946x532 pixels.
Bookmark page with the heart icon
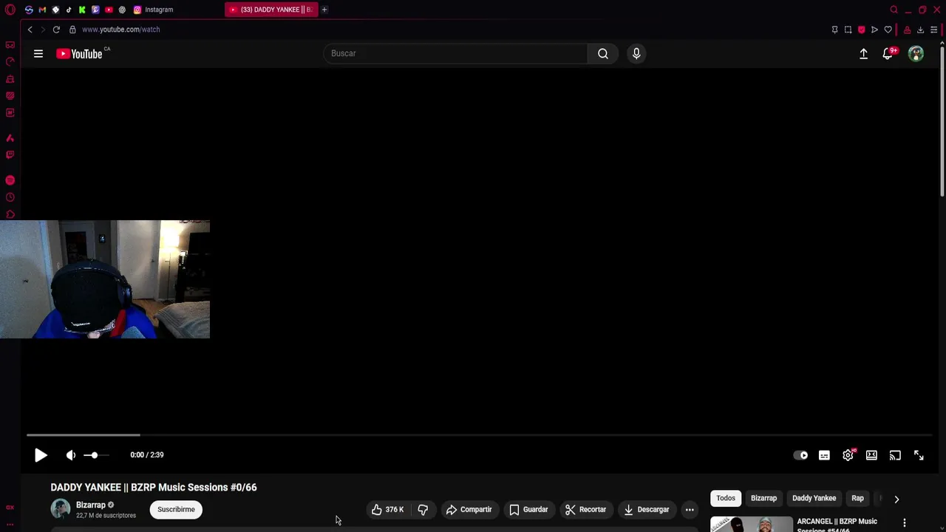click(x=888, y=30)
